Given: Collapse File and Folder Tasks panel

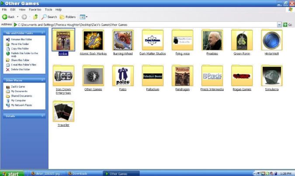Looking at the screenshot, I should [x=42, y=33].
